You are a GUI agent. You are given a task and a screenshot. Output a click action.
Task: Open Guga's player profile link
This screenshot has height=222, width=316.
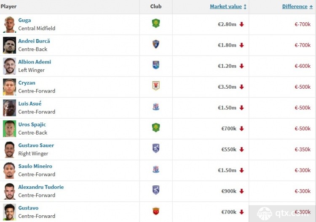(24, 20)
